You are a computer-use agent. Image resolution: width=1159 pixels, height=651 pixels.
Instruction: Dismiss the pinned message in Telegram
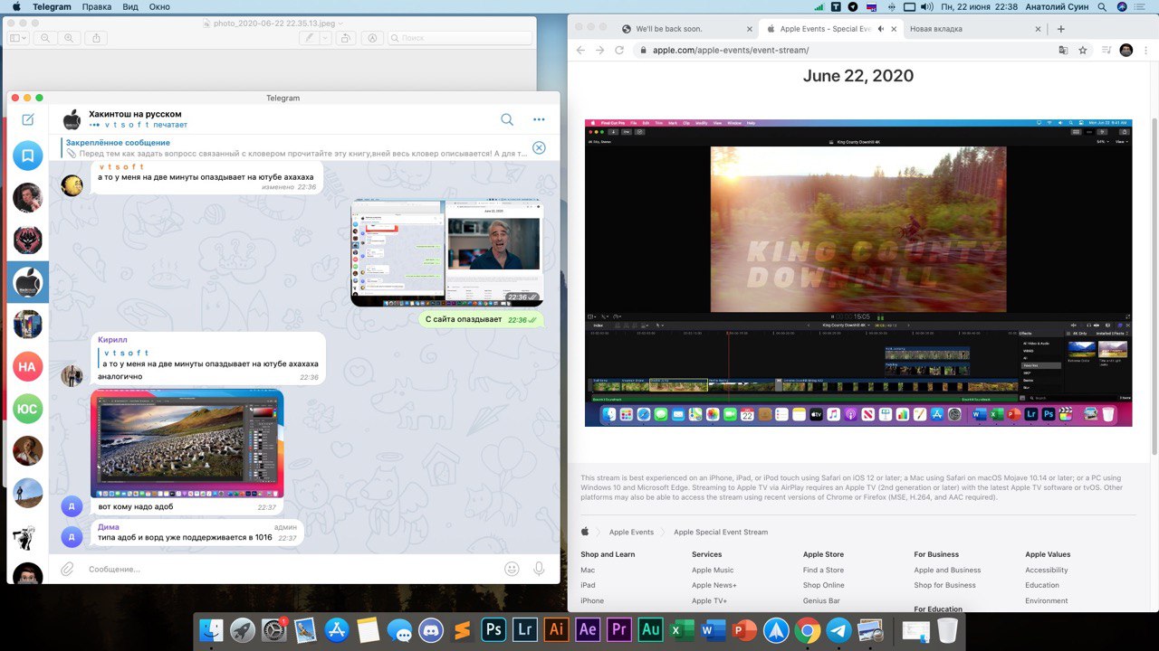pyautogui.click(x=539, y=147)
